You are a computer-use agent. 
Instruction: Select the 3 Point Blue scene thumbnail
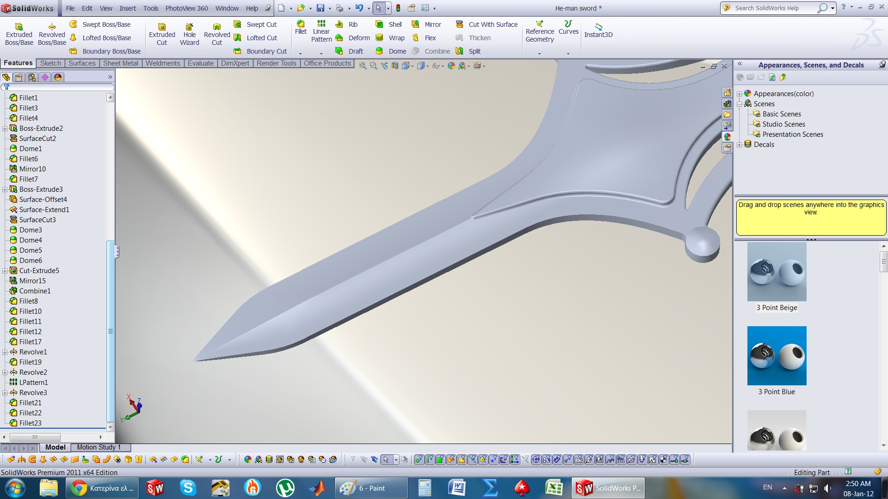[x=777, y=356]
